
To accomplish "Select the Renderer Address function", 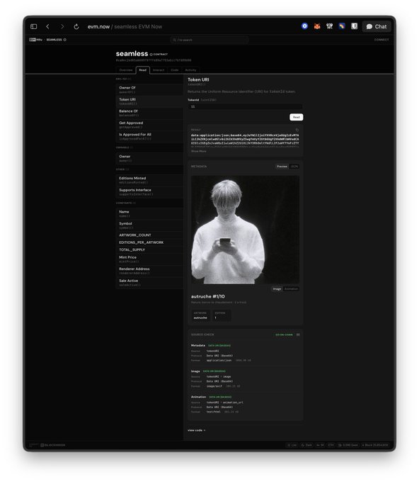I will (149, 271).
